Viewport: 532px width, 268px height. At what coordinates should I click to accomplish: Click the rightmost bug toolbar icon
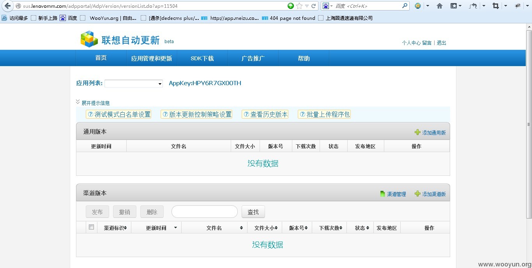[x=518, y=6]
